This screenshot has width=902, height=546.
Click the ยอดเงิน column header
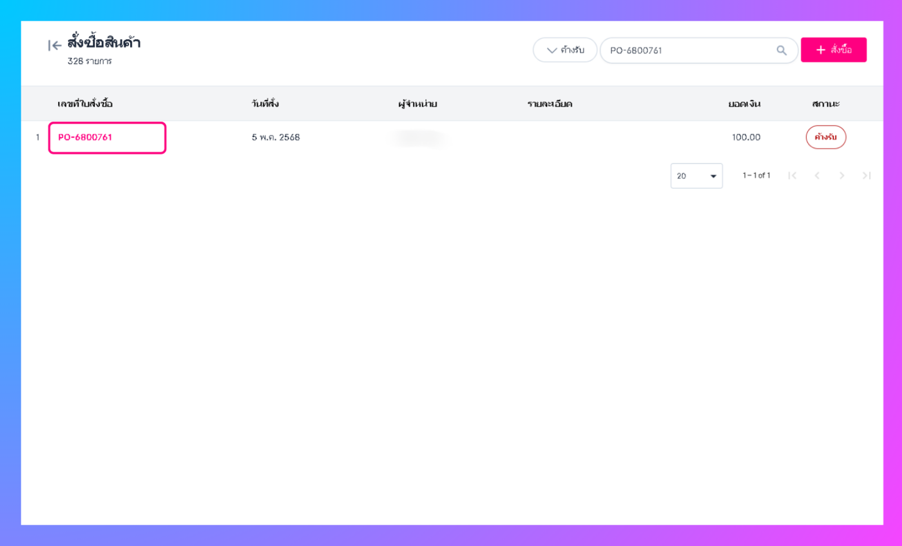(x=745, y=104)
